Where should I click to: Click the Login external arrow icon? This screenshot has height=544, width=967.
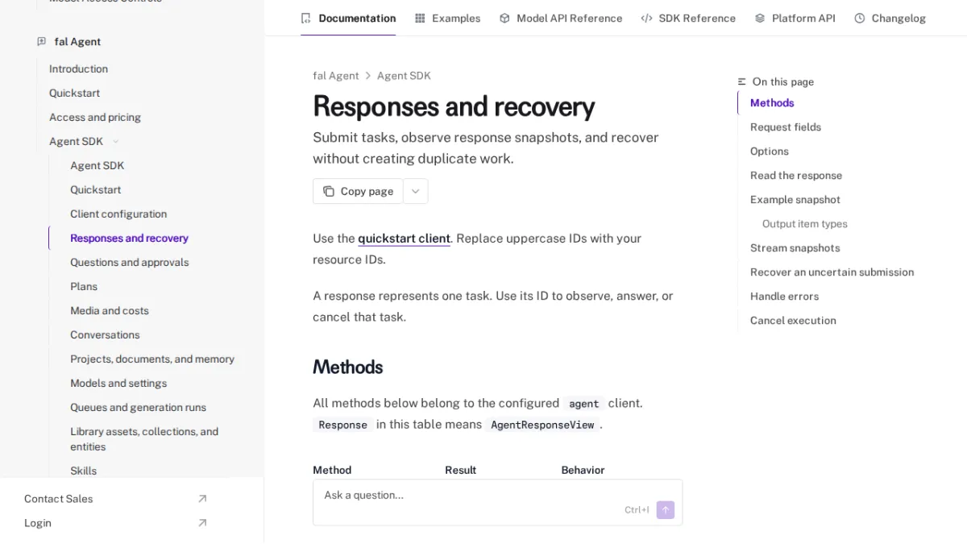(202, 523)
